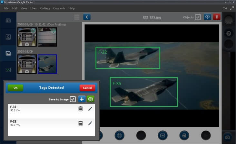Select machine thumbnail beside the jet thumbnail
Viewport: 236px width, 144px height.
27,64
